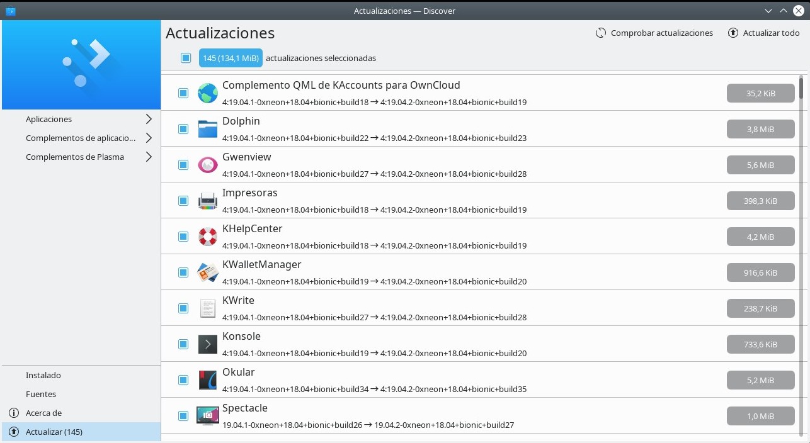Click the Okular document viewer icon
The image size is (810, 443).
point(207,379)
